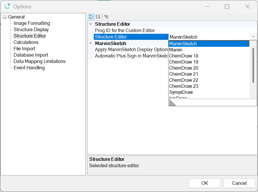This screenshot has height=192, width=258.
Task: Select Database Import in the tree
Action: [x=31, y=55]
